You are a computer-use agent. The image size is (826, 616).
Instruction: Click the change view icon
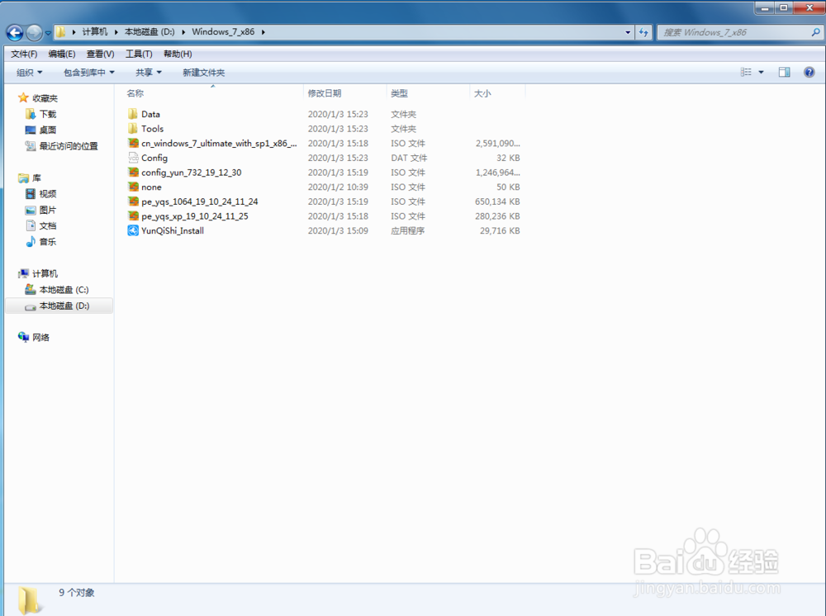tap(746, 72)
